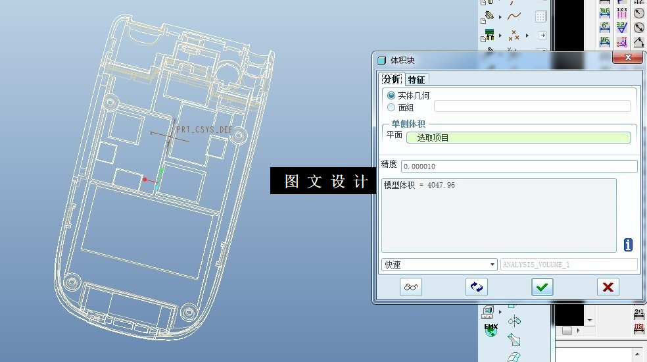
Task: Click horizontal scrollbar thumb below black panel
Action: pyautogui.click(x=567, y=330)
